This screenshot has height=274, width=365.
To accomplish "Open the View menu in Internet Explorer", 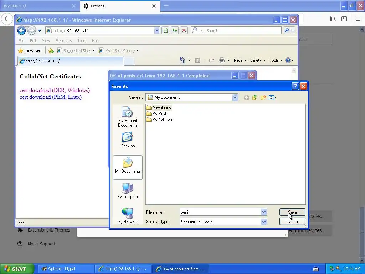I will pos(46,41).
